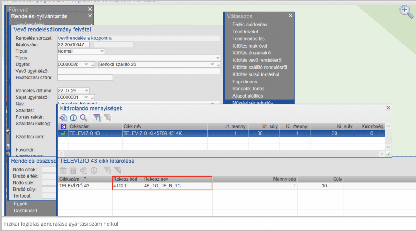Close the Rendelés-nyilvántartás panel

(90, 16)
